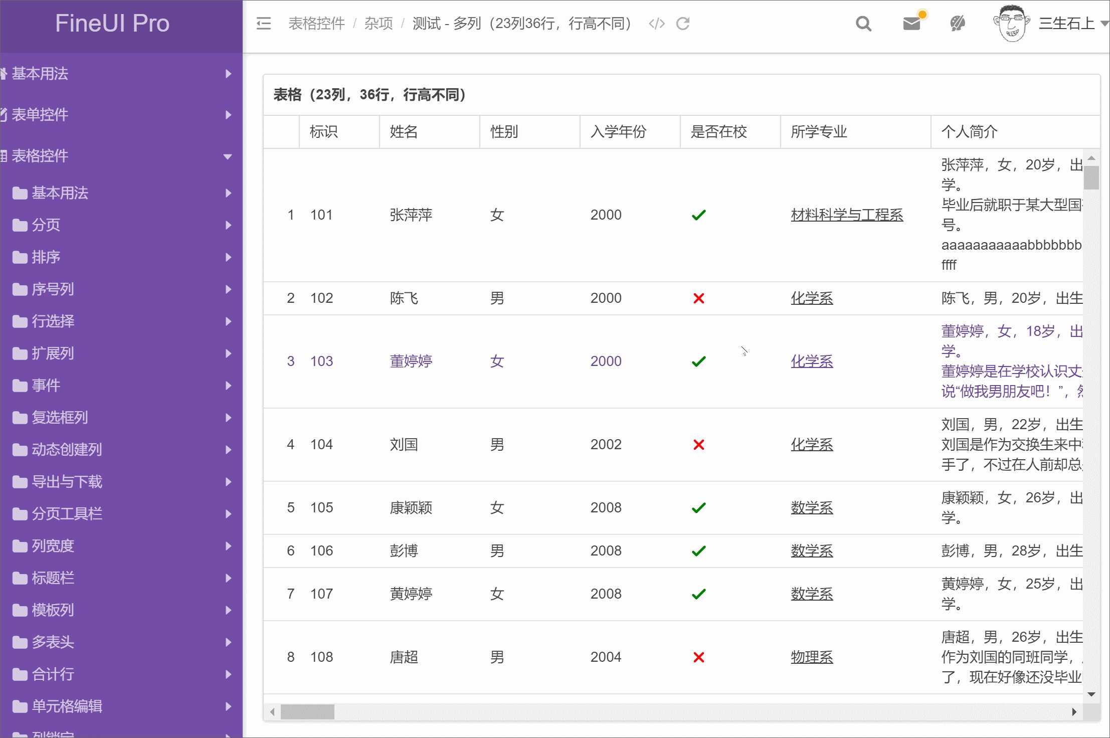This screenshot has width=1110, height=738.
Task: Click 表格控件 in the breadcrumb
Action: pyautogui.click(x=316, y=24)
